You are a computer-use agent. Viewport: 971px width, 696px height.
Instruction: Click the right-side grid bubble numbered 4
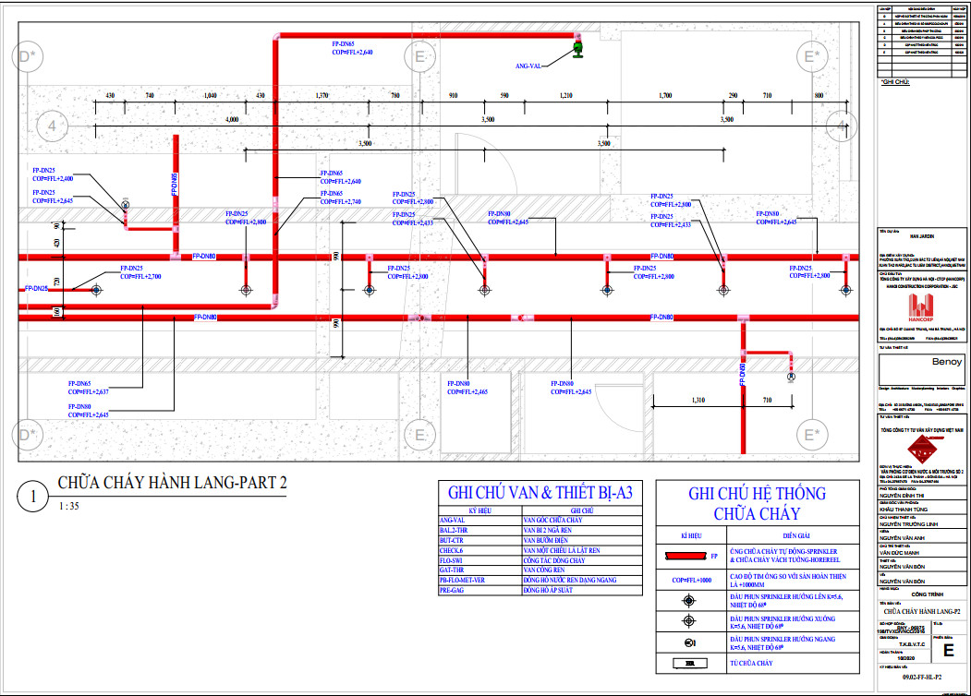tap(843, 124)
